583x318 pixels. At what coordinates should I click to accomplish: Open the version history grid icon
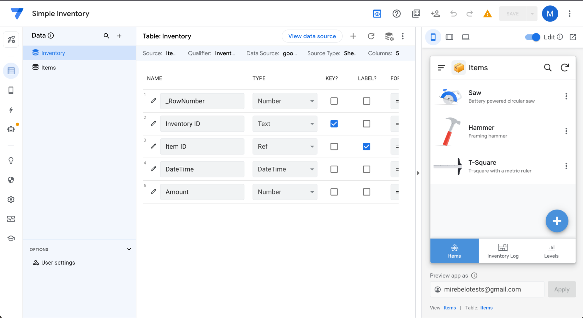point(416,13)
